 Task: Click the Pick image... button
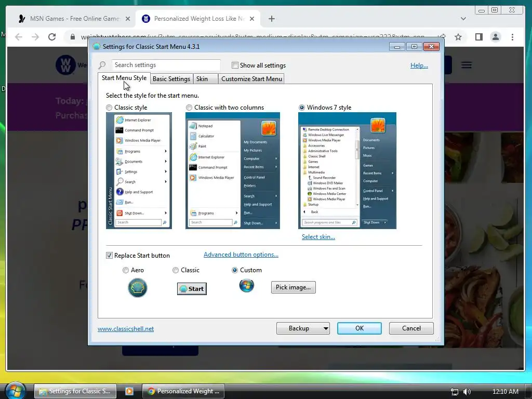[x=293, y=287]
